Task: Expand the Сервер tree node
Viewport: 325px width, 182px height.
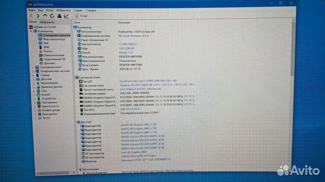Action: 33,75
